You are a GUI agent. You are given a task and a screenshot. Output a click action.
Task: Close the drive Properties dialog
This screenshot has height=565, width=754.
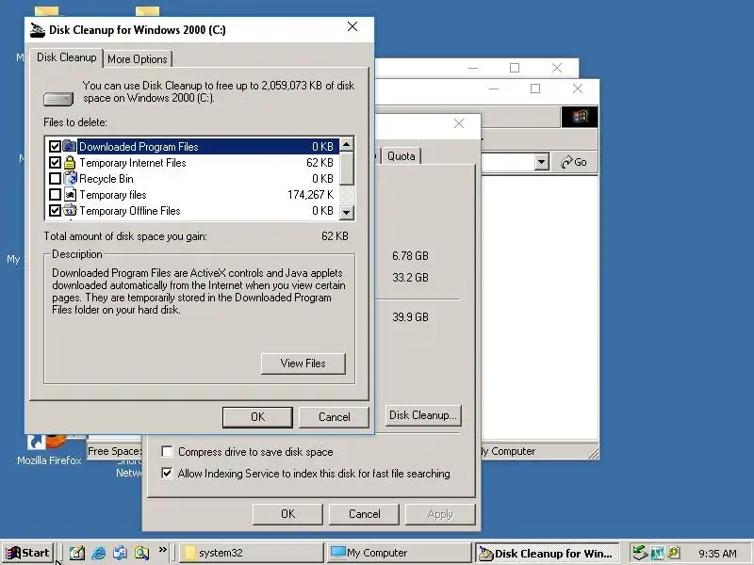pyautogui.click(x=459, y=123)
